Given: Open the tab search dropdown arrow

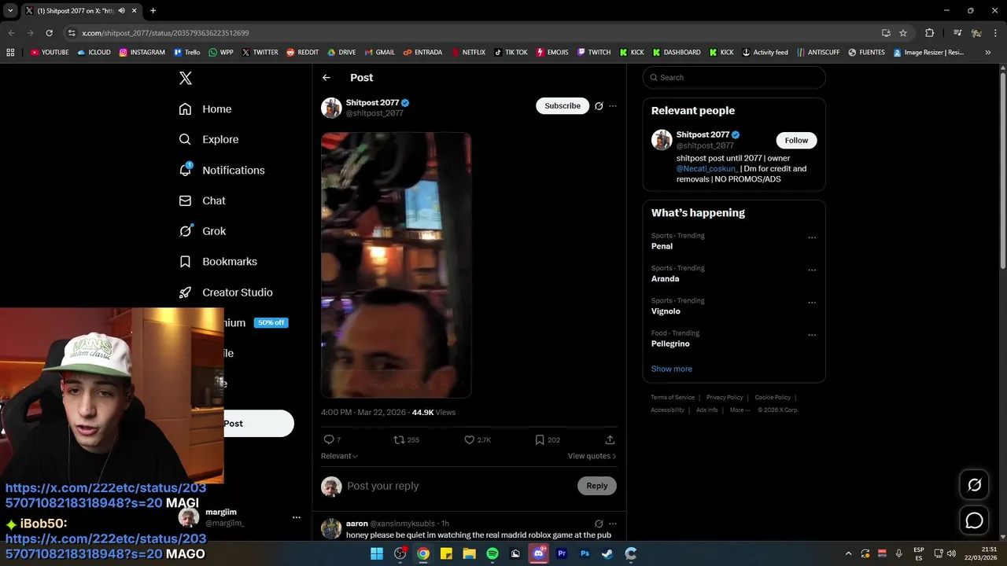Looking at the screenshot, I should pyautogui.click(x=10, y=11).
